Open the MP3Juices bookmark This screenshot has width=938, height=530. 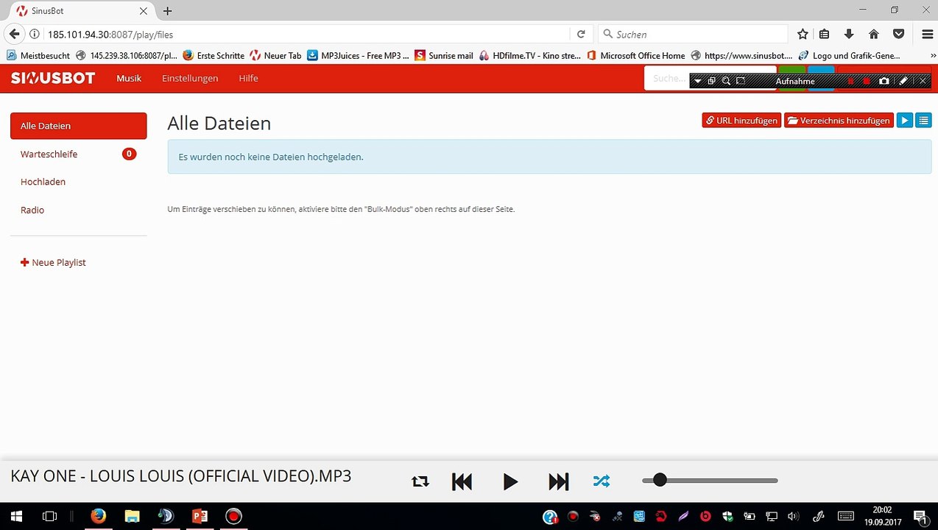(x=358, y=55)
